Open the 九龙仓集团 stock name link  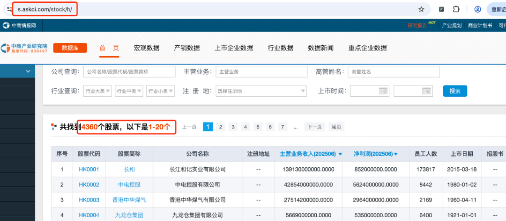coord(129,215)
